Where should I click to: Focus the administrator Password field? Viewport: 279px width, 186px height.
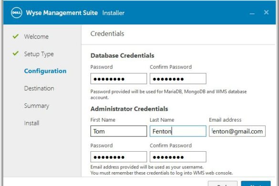pos(119,157)
